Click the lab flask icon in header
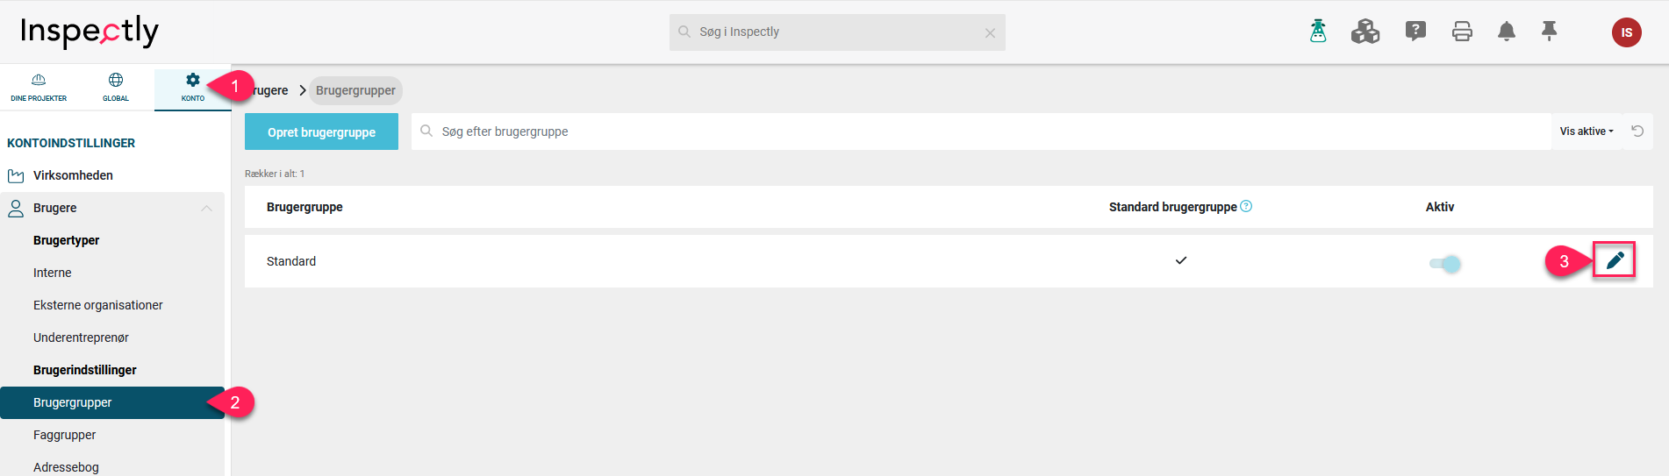Image resolution: width=1669 pixels, height=476 pixels. coord(1318,32)
